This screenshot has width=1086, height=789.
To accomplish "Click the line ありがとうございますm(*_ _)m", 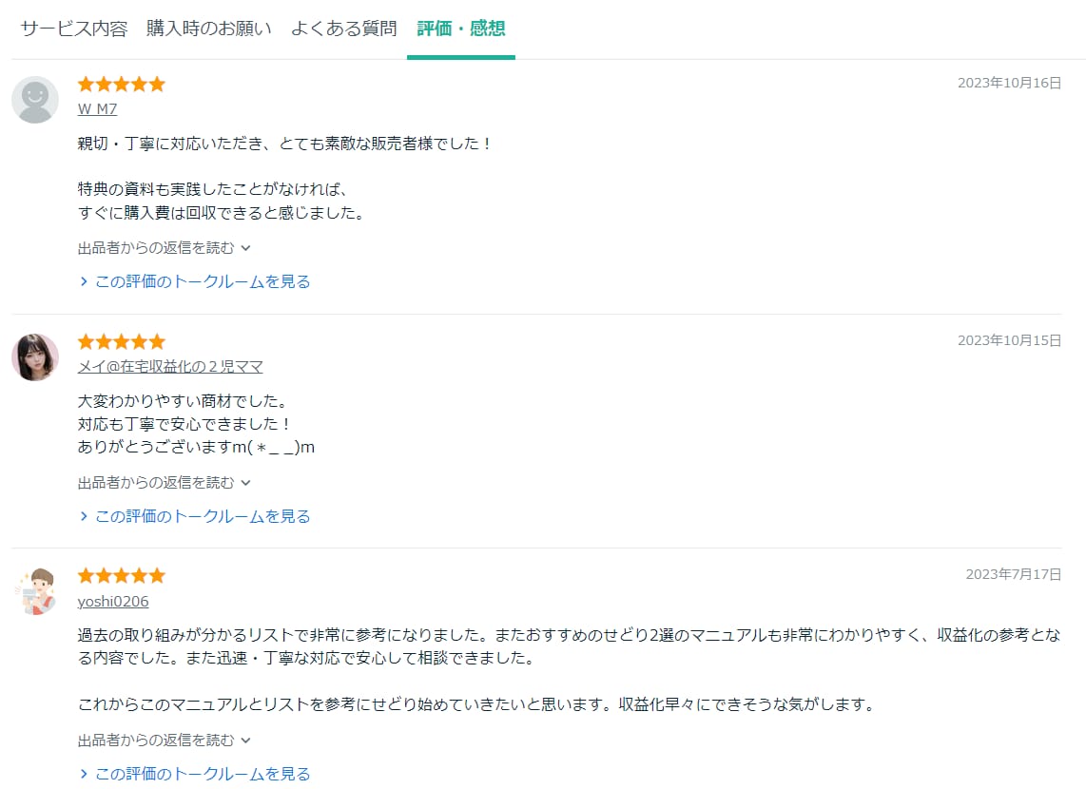I will [x=196, y=447].
